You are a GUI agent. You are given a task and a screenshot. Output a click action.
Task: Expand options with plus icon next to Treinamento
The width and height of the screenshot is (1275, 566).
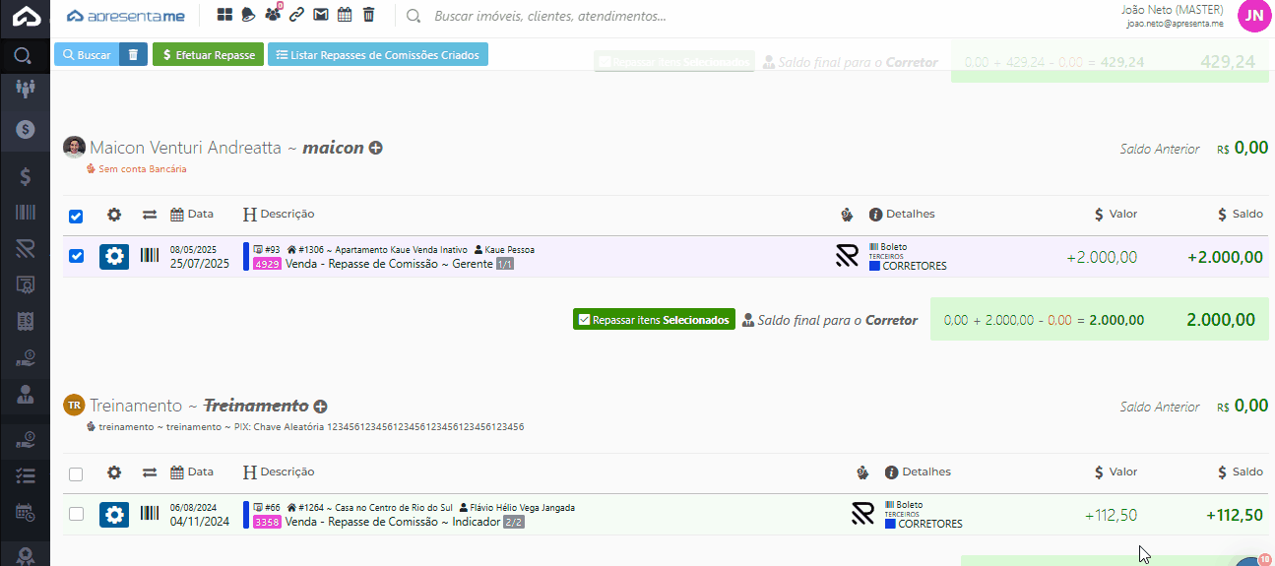(320, 406)
